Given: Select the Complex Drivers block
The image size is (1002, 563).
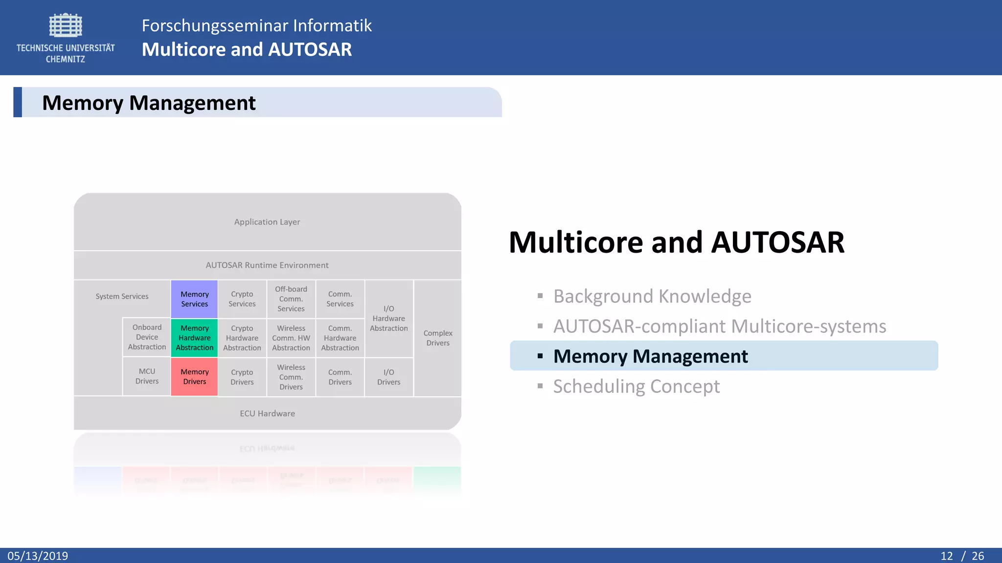Looking at the screenshot, I should [437, 338].
